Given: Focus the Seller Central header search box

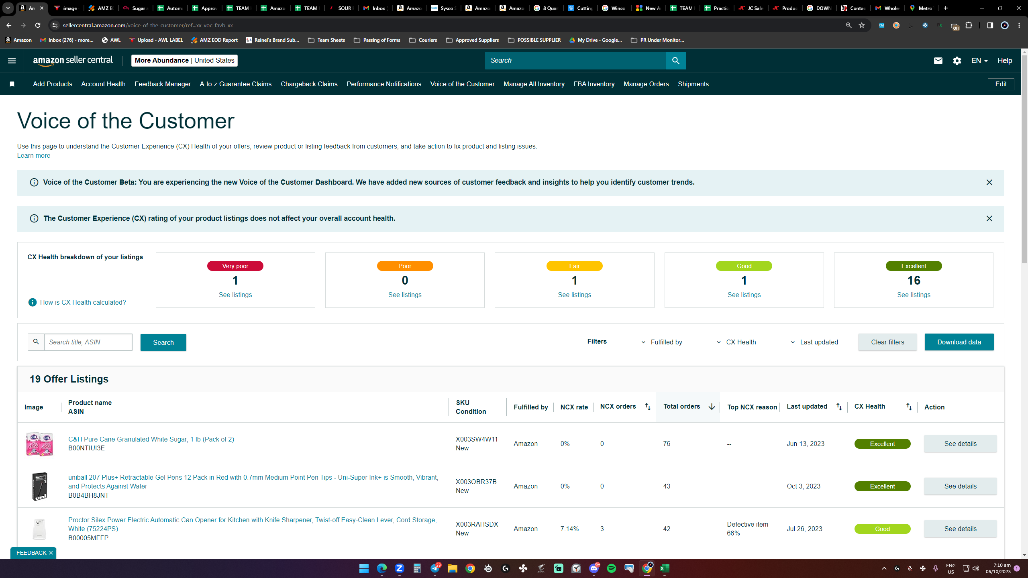Looking at the screenshot, I should pos(575,61).
